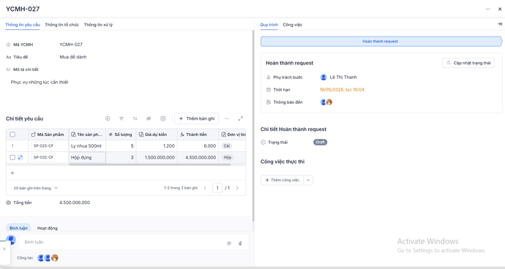Click the page number input box
This screenshot has width=505, height=269.
point(217,188)
